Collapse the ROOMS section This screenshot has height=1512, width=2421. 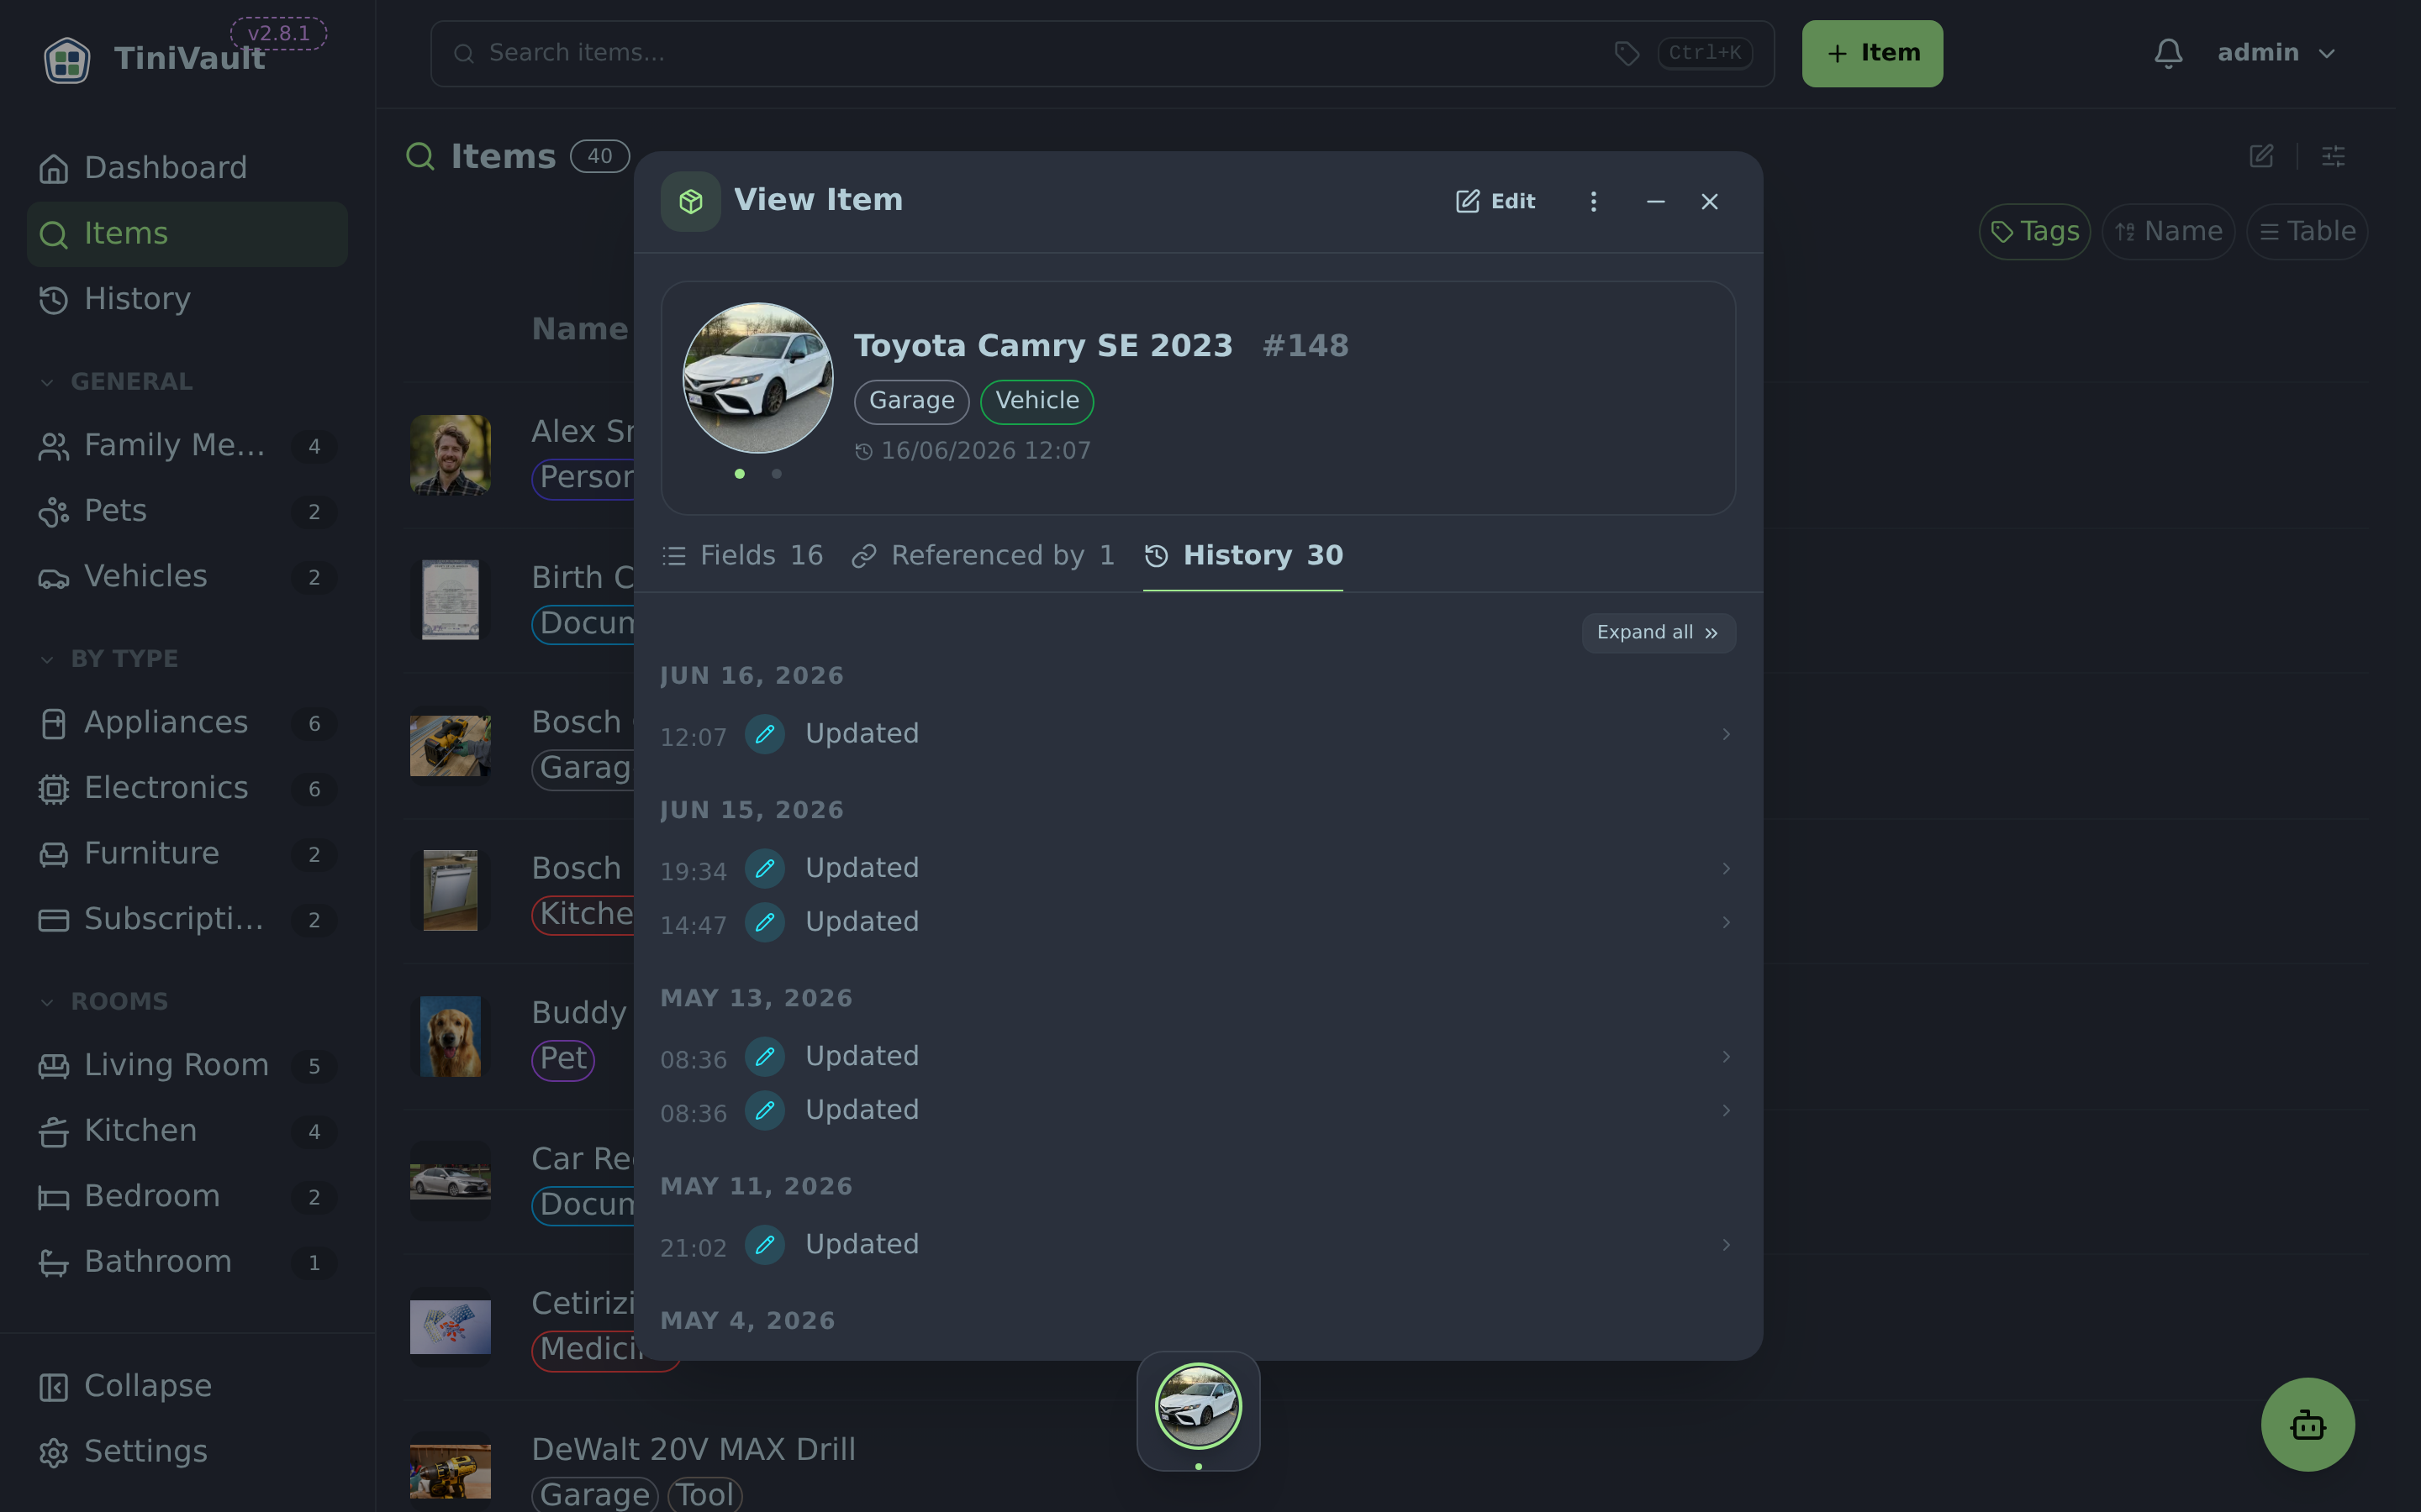103,1002
